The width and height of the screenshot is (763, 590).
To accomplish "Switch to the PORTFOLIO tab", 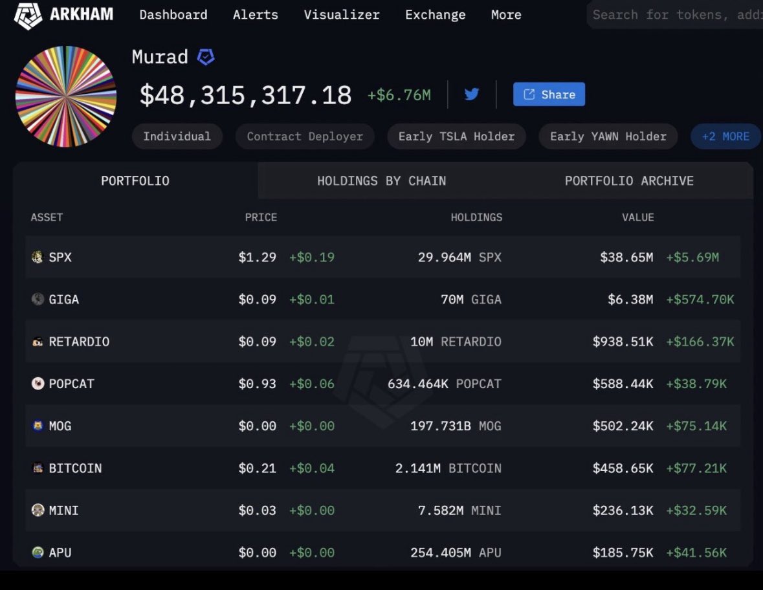I will [x=135, y=181].
